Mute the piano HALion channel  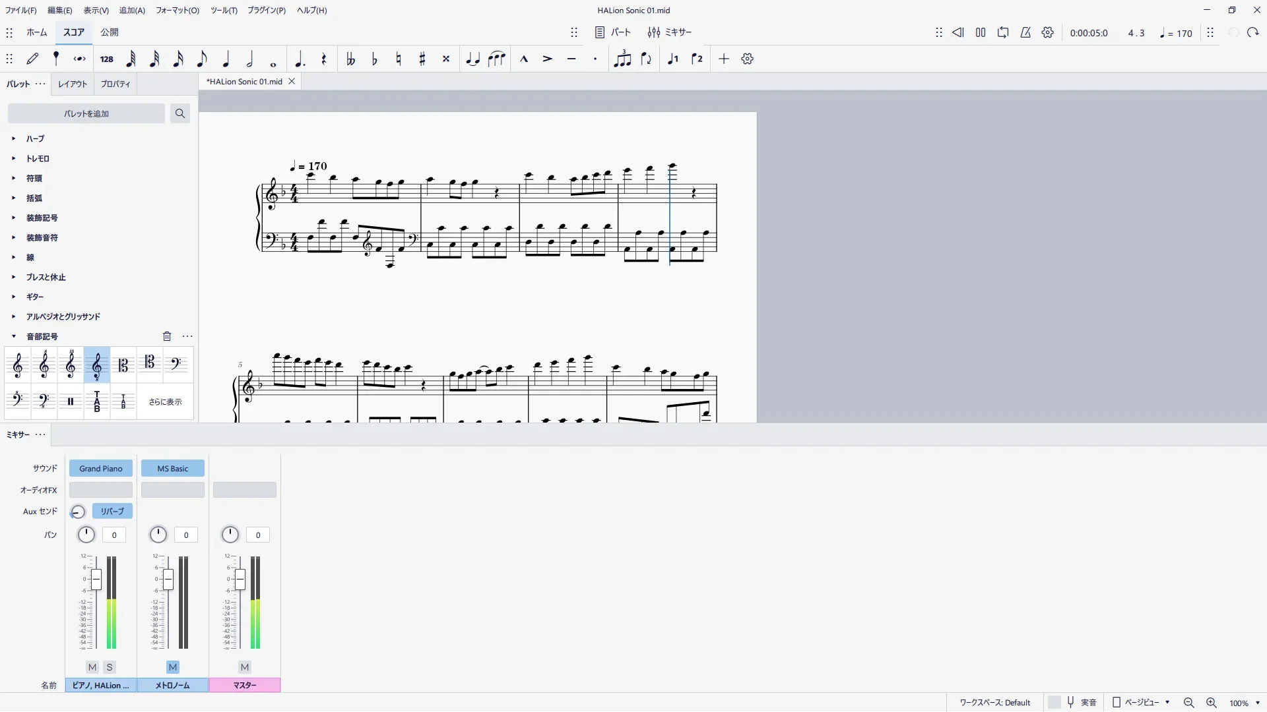click(92, 667)
